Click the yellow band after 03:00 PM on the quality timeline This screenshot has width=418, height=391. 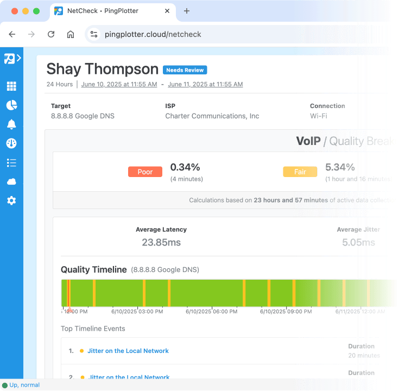point(144,293)
